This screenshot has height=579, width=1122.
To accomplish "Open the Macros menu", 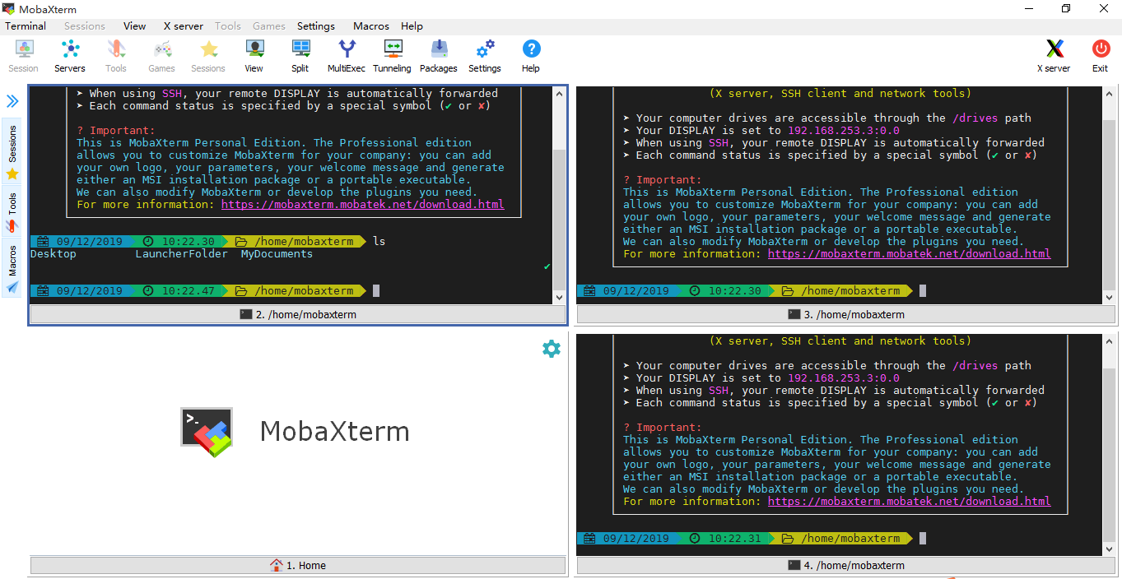I will (x=371, y=25).
